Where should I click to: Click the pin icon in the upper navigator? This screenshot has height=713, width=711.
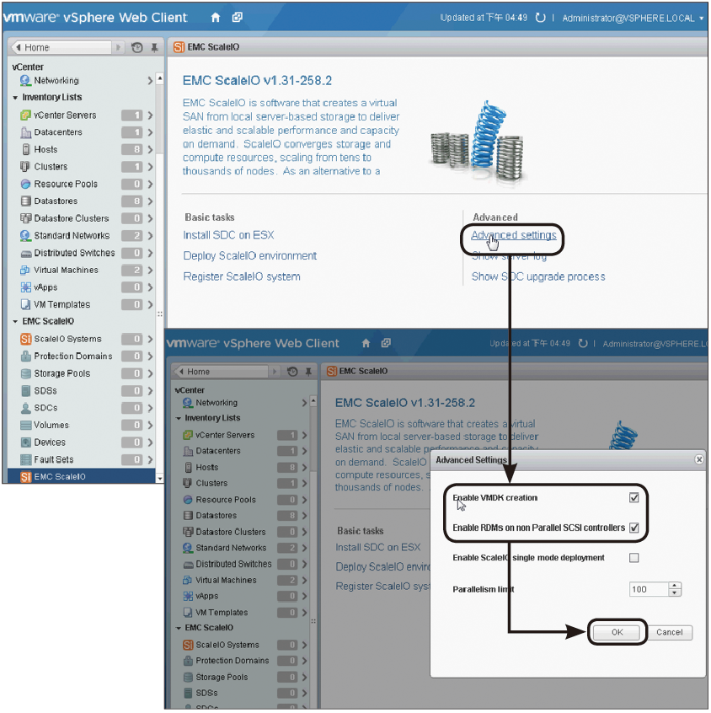(x=154, y=47)
